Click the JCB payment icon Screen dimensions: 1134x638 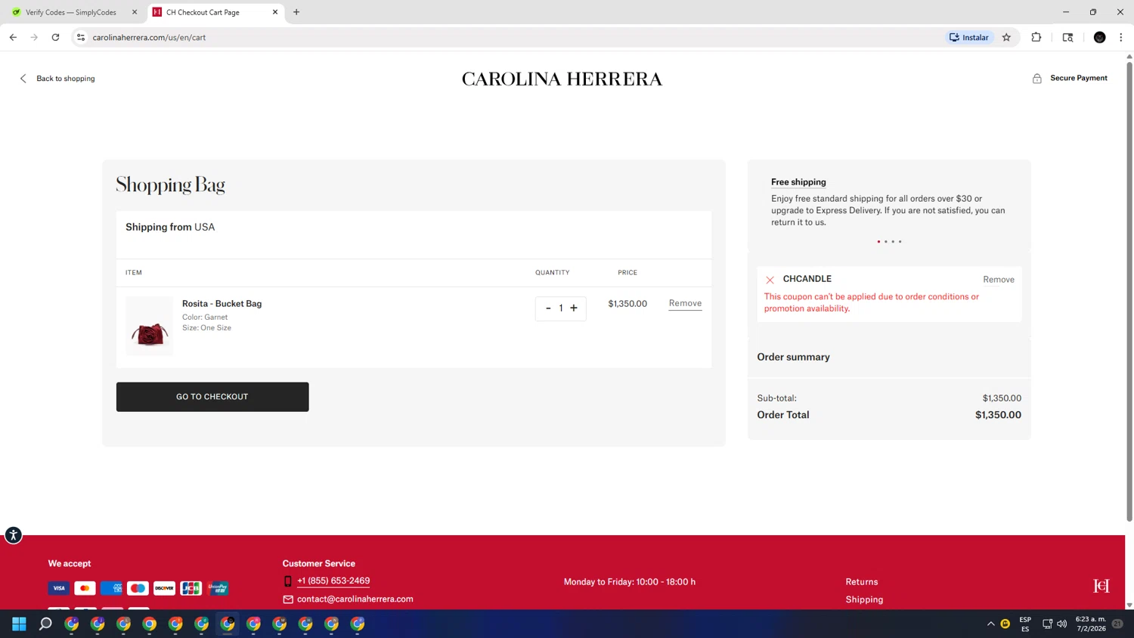point(191,588)
